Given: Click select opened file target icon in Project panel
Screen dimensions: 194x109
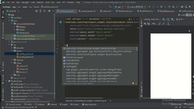Looking at the screenshot, I should point(36,11).
